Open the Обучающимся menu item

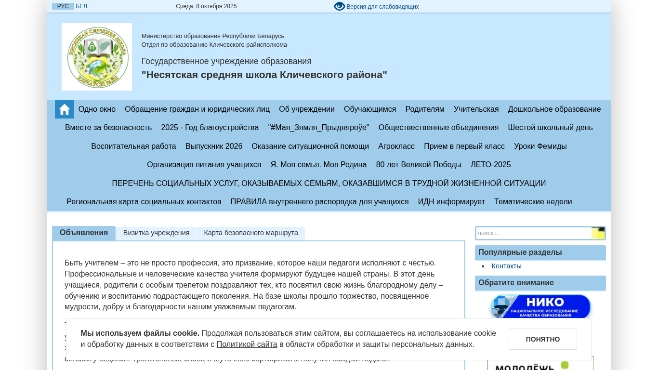(x=370, y=109)
